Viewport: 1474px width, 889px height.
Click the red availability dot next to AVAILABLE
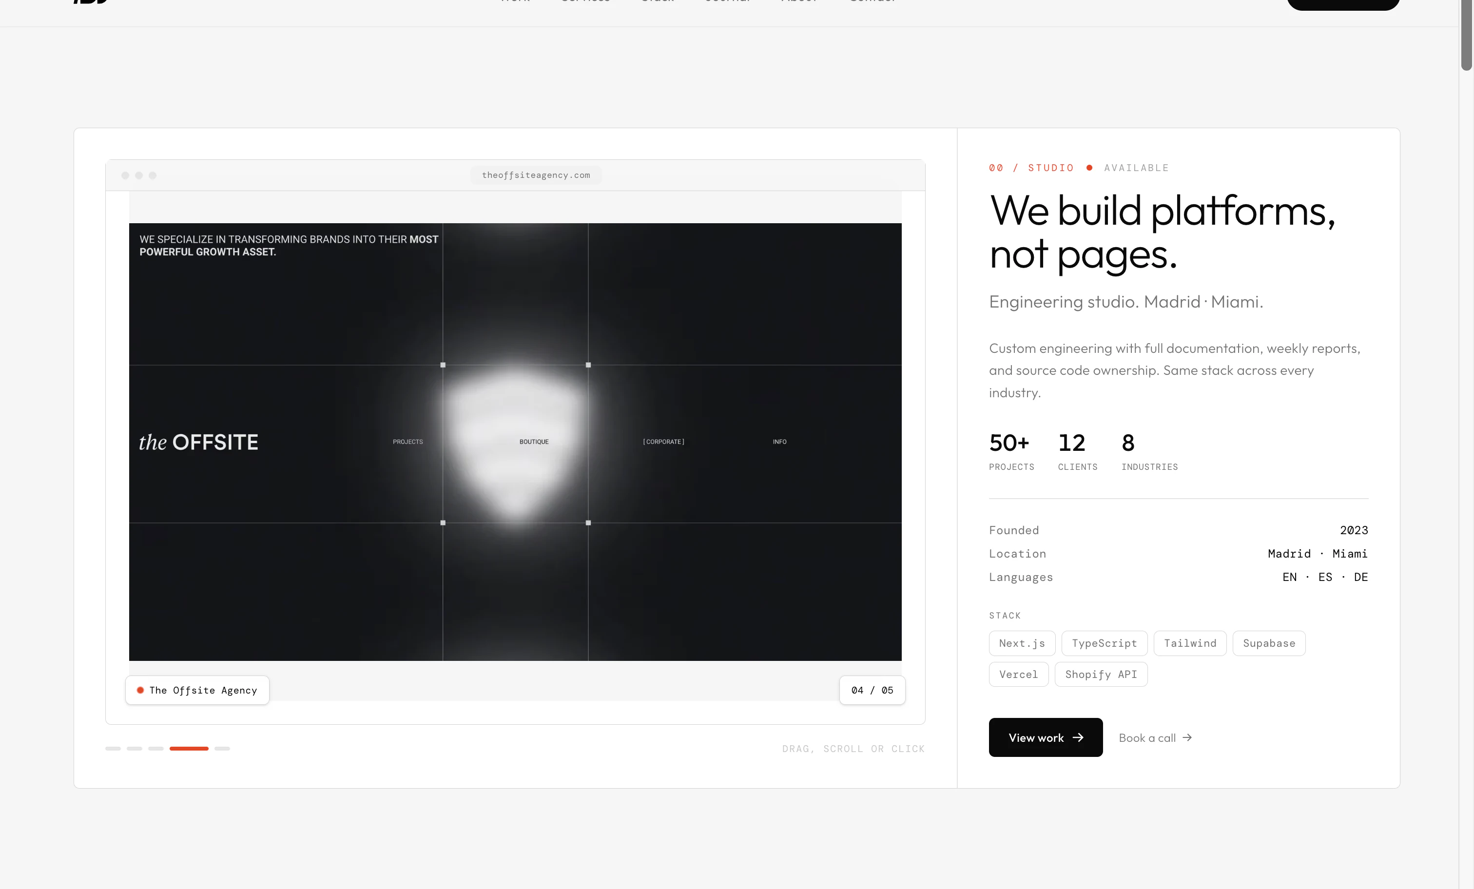(x=1089, y=168)
